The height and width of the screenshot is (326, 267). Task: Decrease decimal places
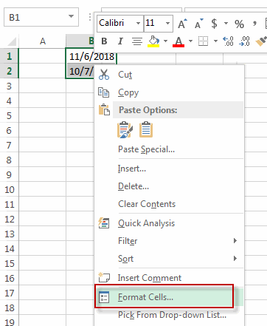(x=244, y=41)
